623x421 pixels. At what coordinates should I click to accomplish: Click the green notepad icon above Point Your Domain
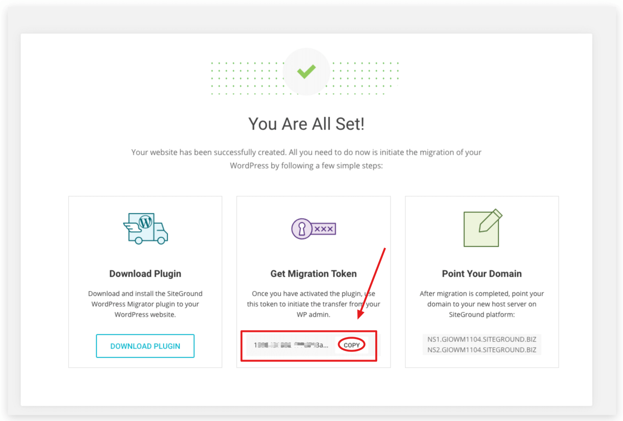(x=482, y=228)
